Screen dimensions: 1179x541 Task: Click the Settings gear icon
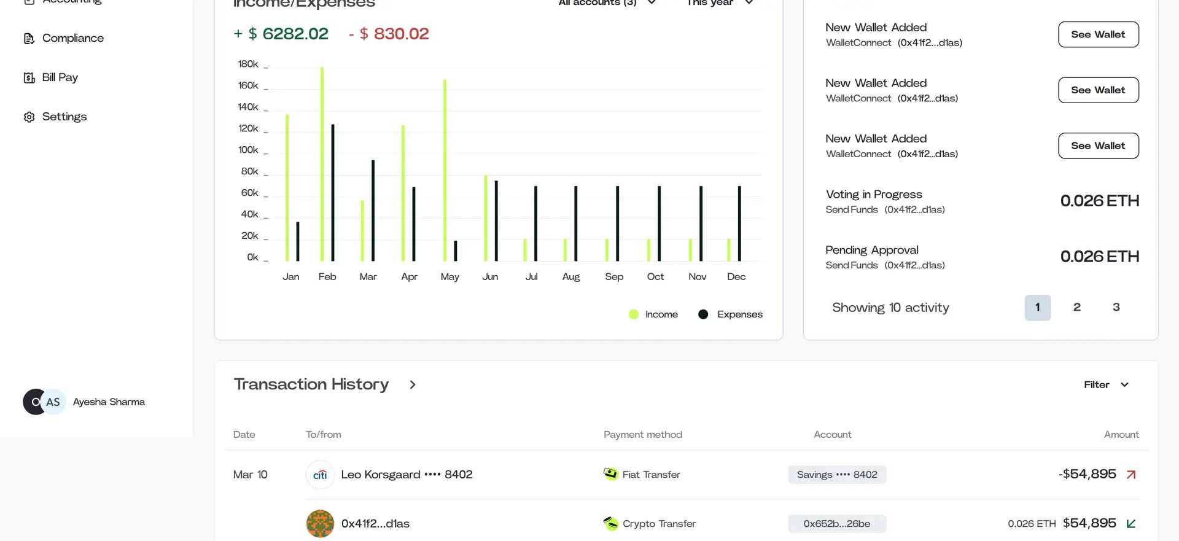pyautogui.click(x=29, y=117)
